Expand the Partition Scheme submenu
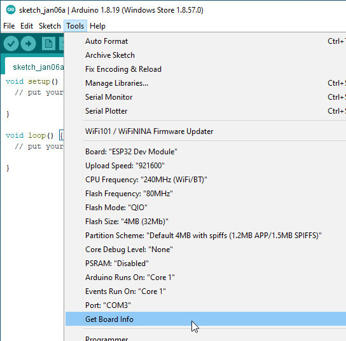This screenshot has width=346, height=341. (x=205, y=235)
